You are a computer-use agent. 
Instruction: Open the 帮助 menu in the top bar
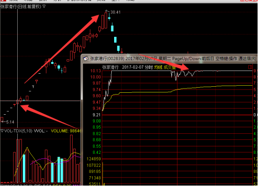[130, 0]
